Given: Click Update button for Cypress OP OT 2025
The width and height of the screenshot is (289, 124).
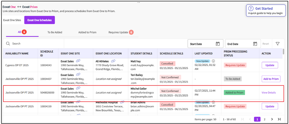Looking at the screenshot, I should tap(270, 65).
